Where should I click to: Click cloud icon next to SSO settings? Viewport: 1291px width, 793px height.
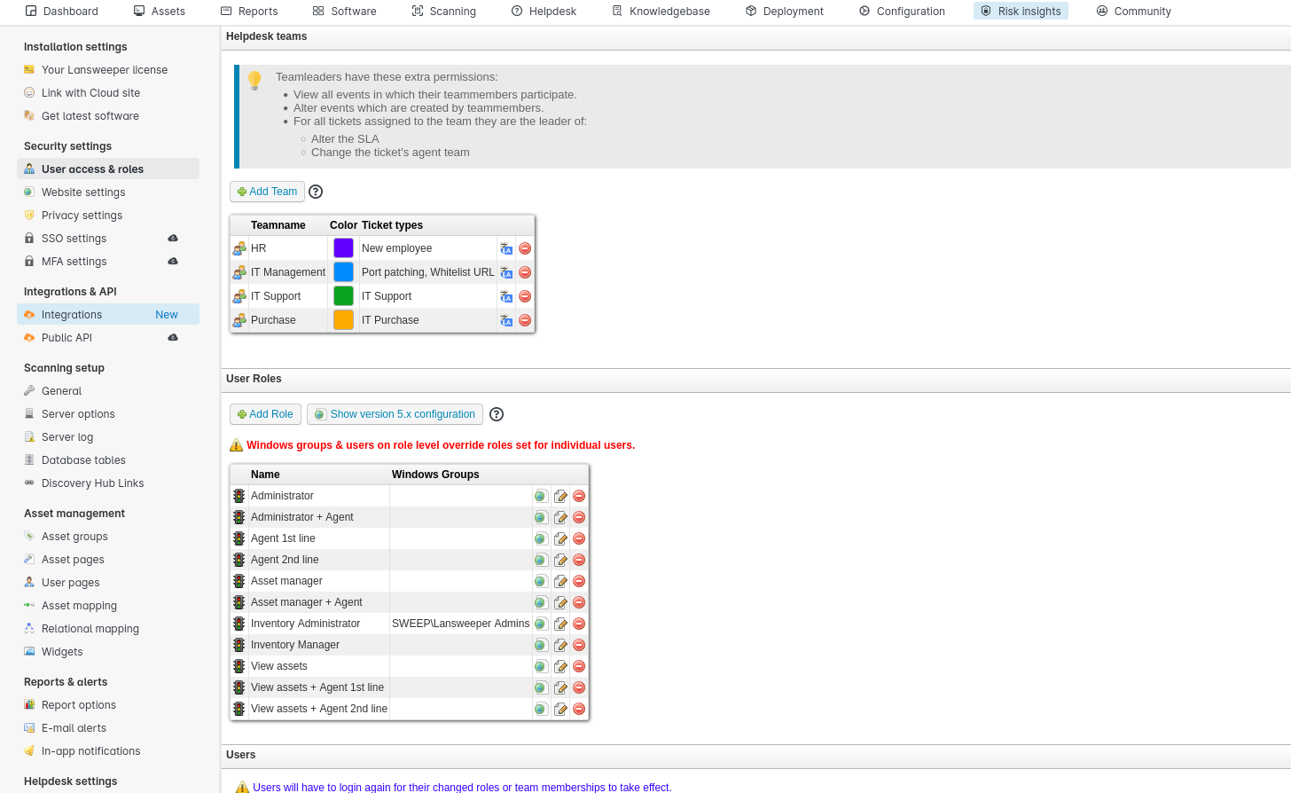(x=173, y=239)
